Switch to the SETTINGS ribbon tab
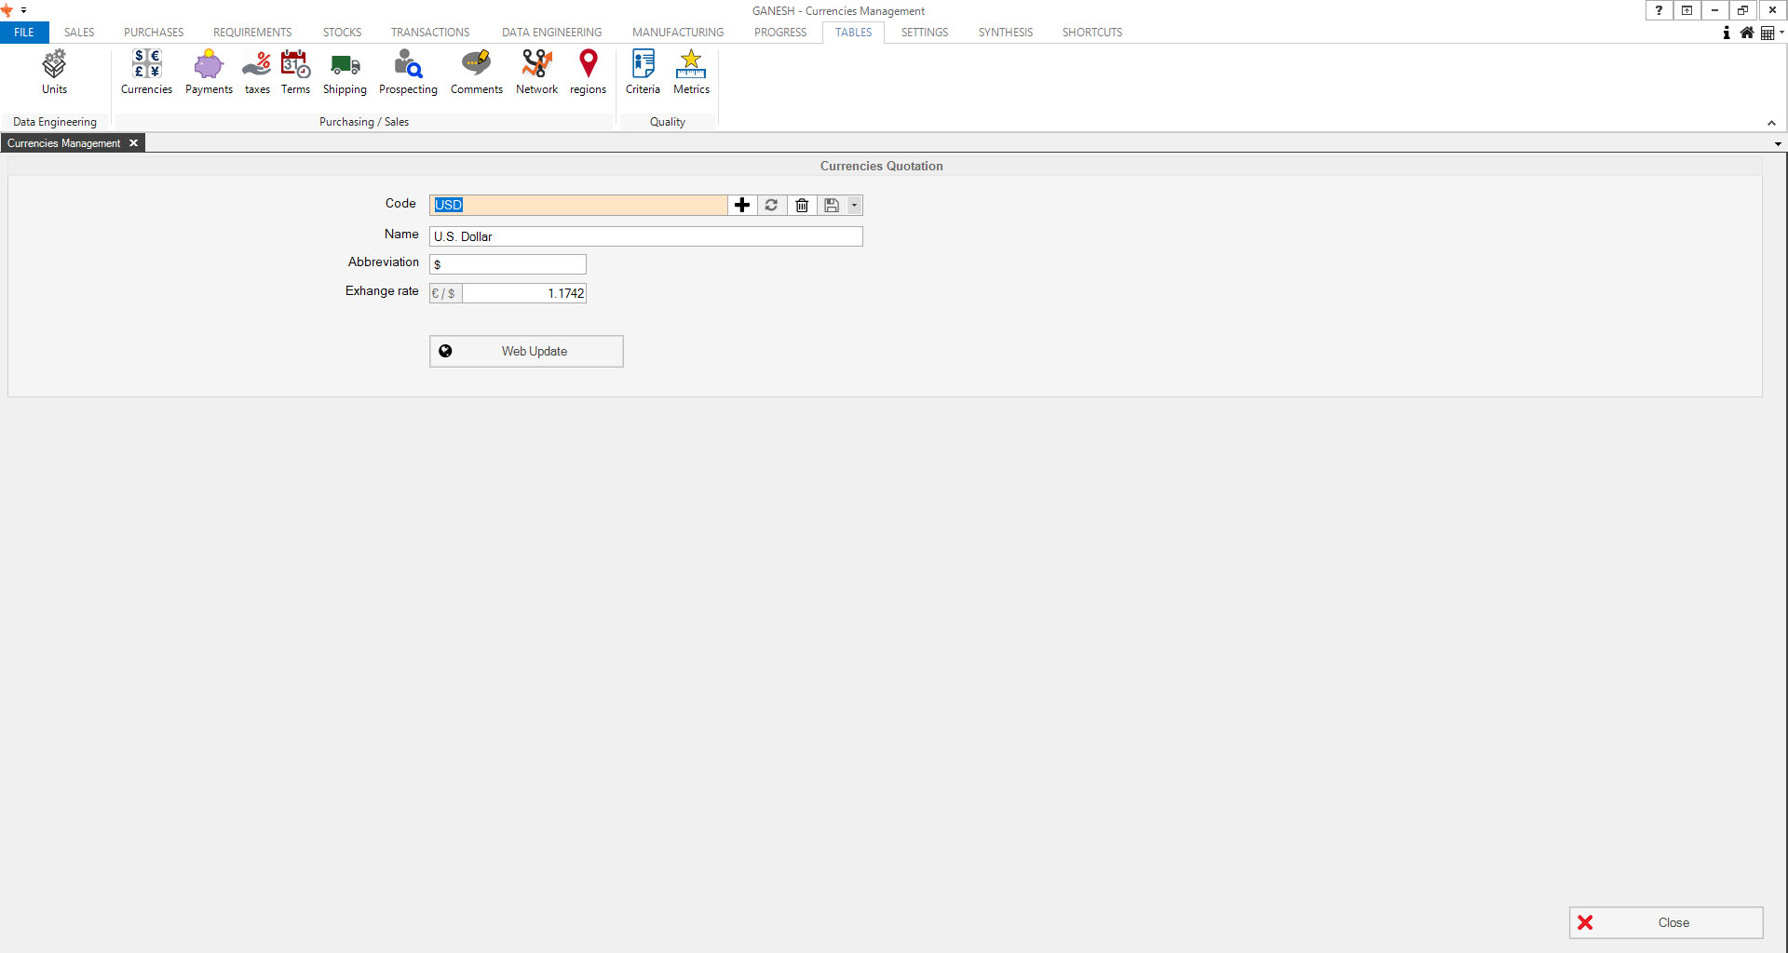Image resolution: width=1788 pixels, height=953 pixels. (x=924, y=33)
